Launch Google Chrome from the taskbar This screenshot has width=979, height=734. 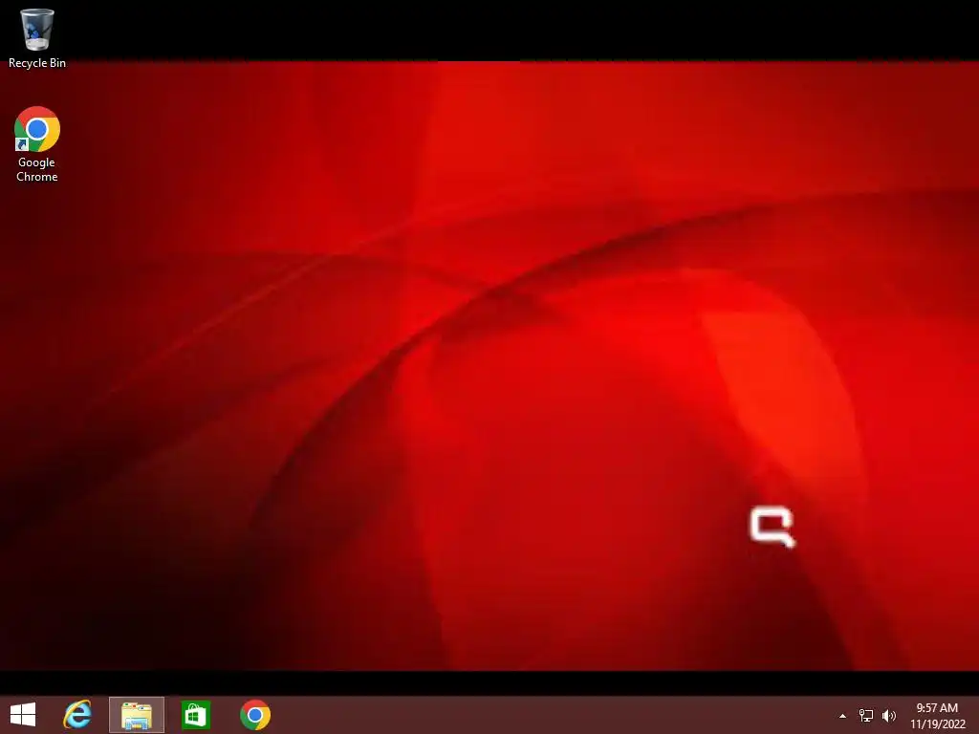[x=254, y=715]
